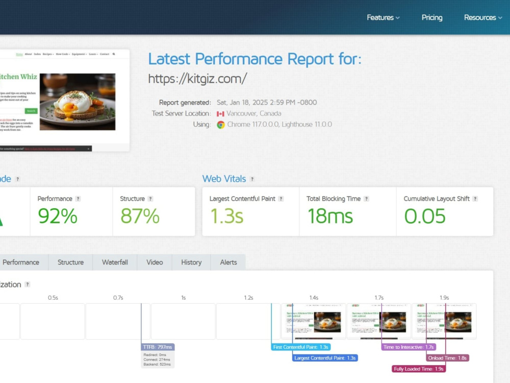Click the Vancouver, Canada location text
Viewport: 510px width, 383px height.
pos(253,114)
